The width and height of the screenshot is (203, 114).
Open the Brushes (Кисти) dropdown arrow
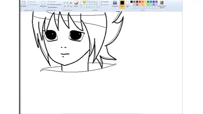pos(76,8)
